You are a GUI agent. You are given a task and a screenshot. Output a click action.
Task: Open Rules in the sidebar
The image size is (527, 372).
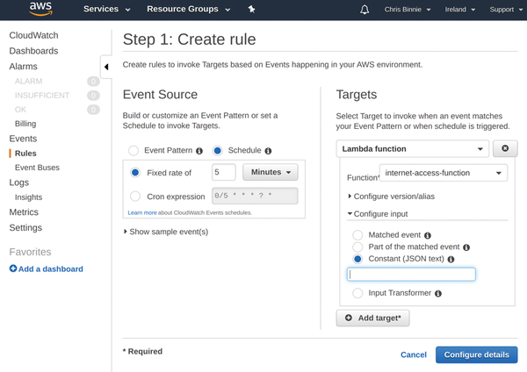click(25, 153)
